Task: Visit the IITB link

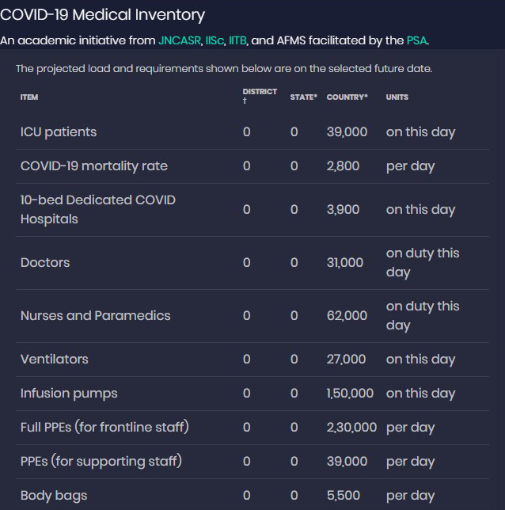Action: (x=237, y=40)
